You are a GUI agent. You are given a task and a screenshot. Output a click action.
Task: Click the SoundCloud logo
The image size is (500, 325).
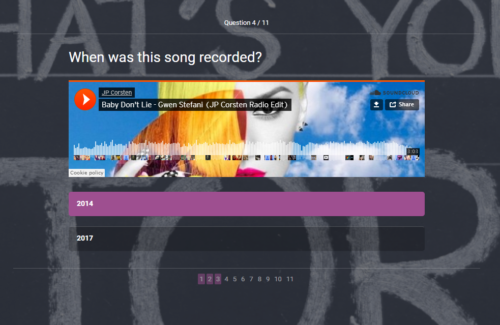(x=394, y=93)
